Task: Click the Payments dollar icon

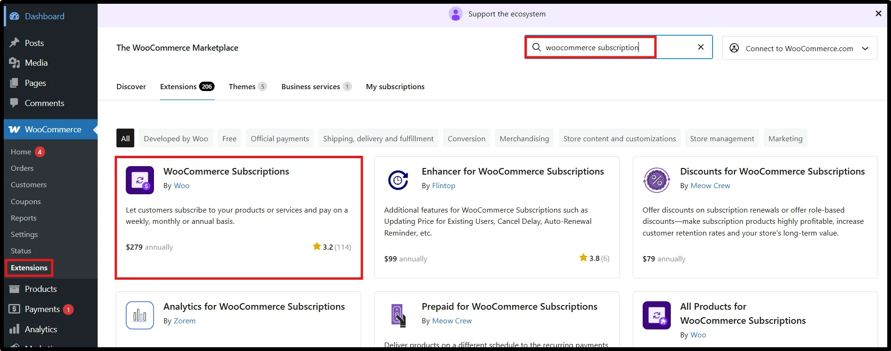Action: [x=15, y=309]
